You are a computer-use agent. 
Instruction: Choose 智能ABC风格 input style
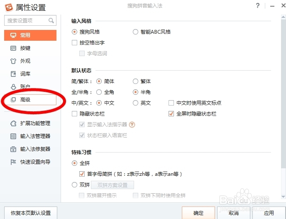point(135,32)
